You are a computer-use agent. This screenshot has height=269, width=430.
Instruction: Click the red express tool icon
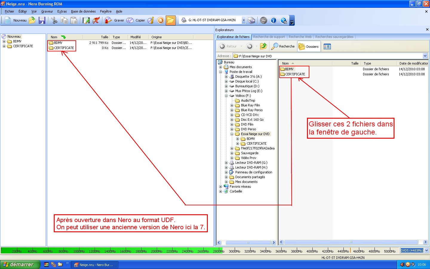tap(96, 20)
